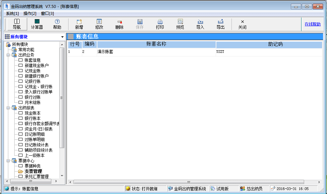Open the 计算器 calculator tool
Screen dimensions: 327x194
(x=37, y=24)
